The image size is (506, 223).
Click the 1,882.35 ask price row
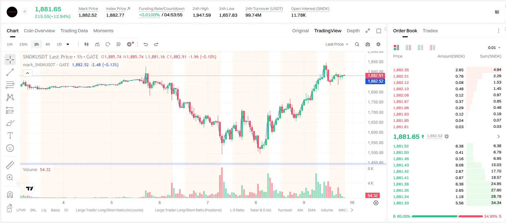click(447, 70)
